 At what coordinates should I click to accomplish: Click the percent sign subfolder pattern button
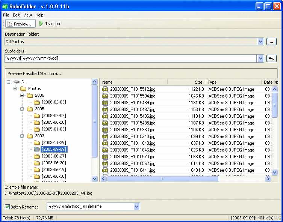point(271,58)
